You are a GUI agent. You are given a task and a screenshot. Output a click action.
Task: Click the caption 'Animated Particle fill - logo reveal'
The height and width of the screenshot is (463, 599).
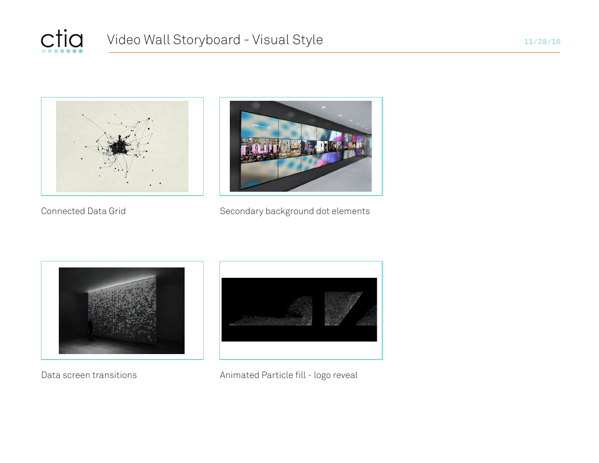click(289, 375)
